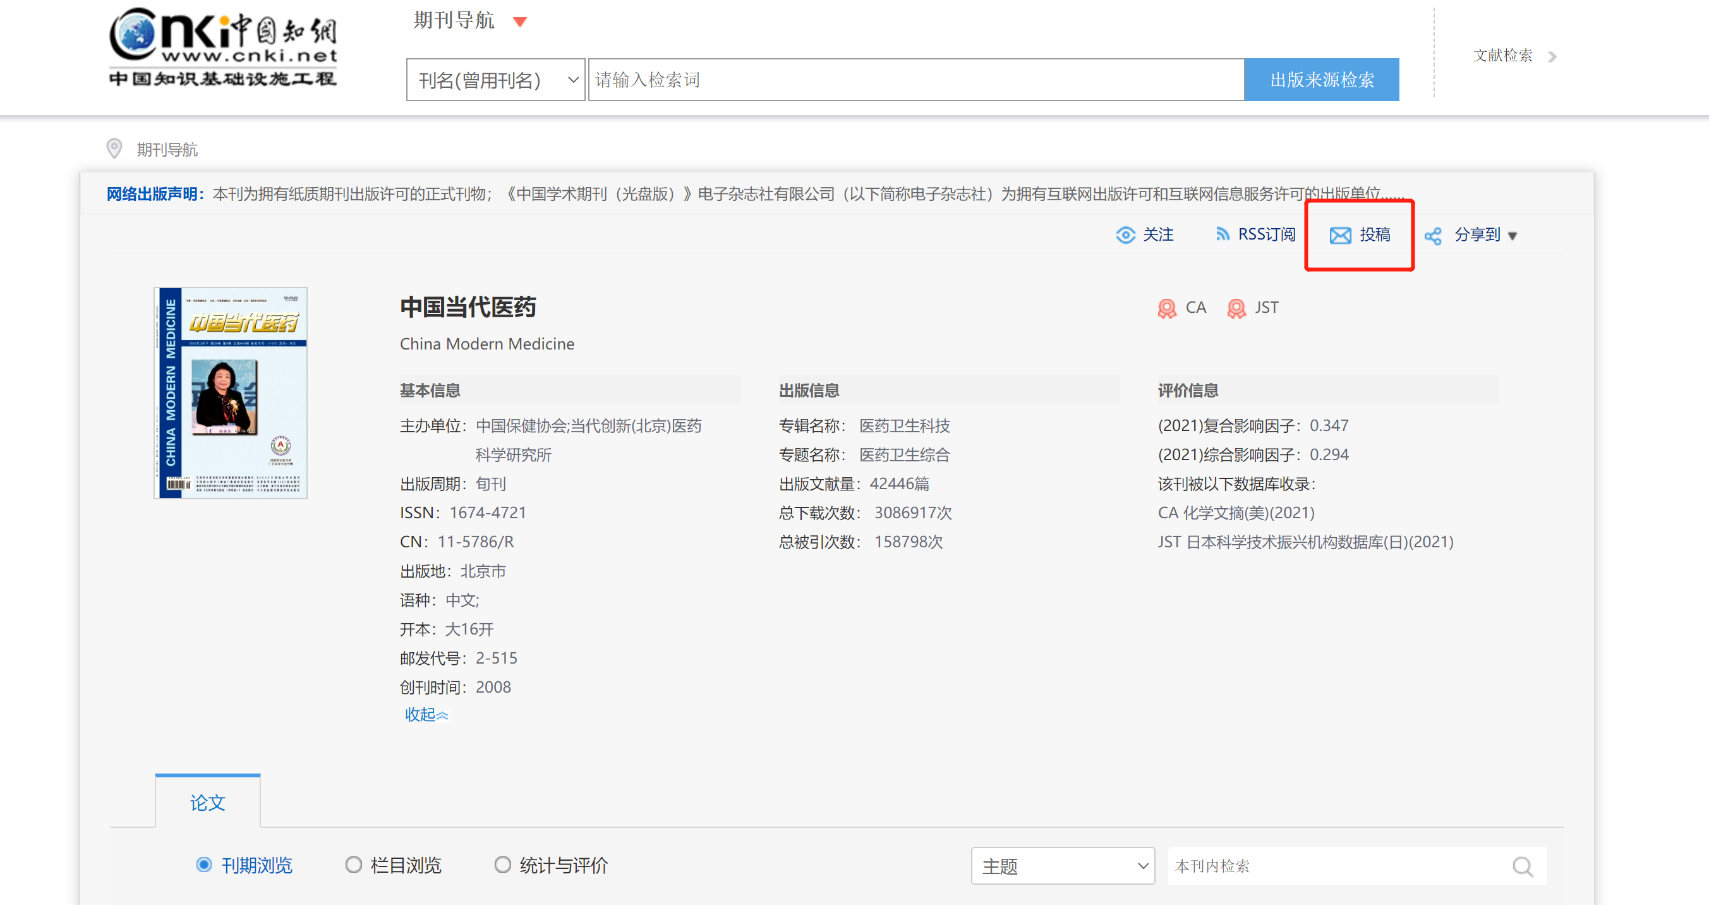Click the 关注 follow text
The height and width of the screenshot is (905, 1709).
pos(1158,234)
